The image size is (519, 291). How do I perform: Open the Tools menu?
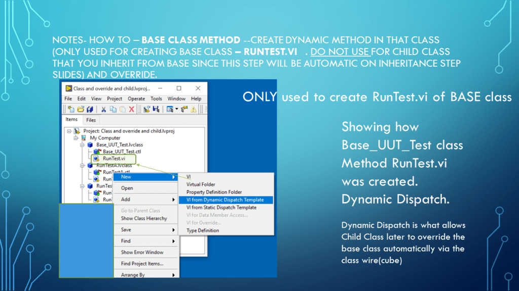coord(156,99)
